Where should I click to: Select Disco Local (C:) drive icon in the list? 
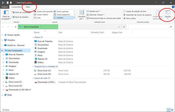[36, 70]
